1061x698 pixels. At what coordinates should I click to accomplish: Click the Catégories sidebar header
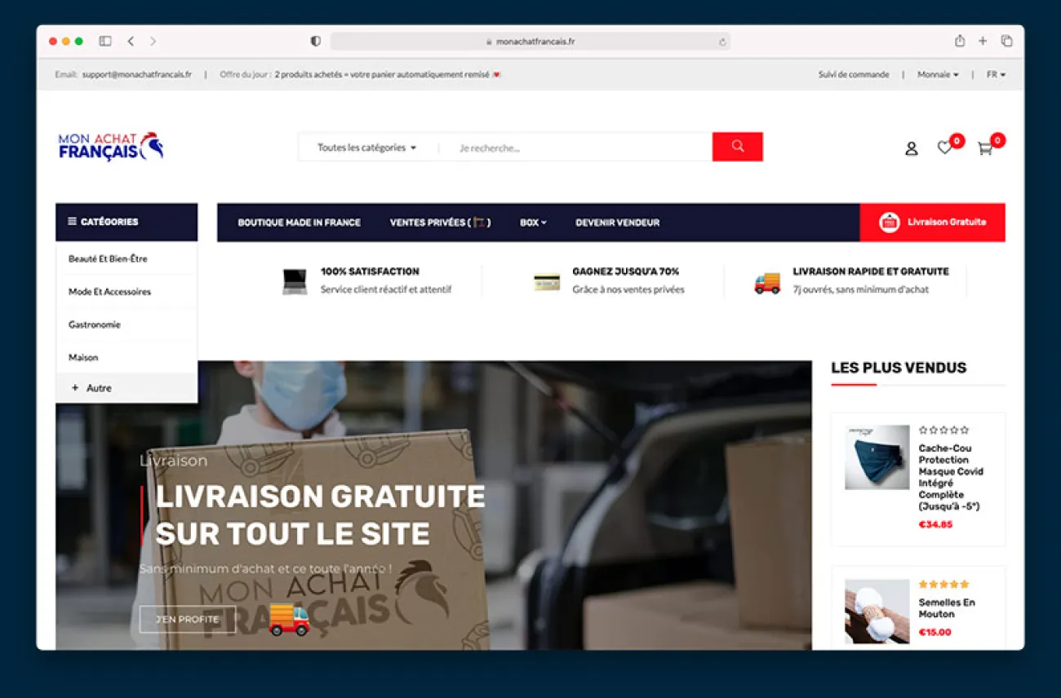pos(127,222)
